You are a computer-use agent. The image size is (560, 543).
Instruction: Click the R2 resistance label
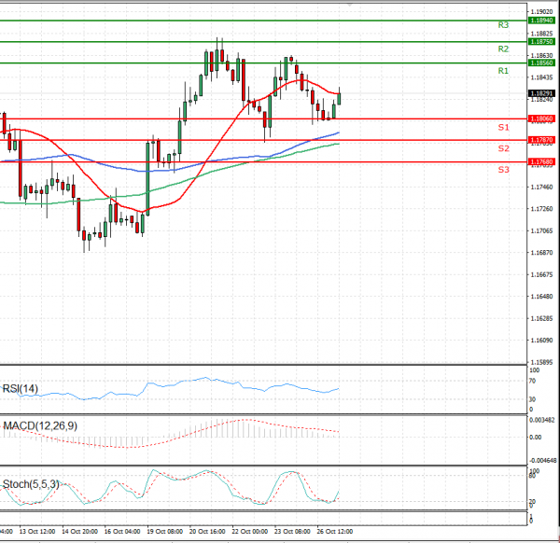[x=503, y=49]
